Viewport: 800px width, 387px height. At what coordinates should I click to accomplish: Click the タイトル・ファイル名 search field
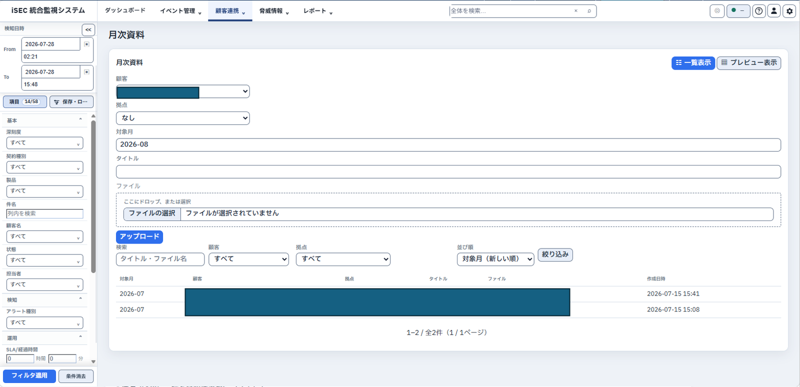point(160,259)
